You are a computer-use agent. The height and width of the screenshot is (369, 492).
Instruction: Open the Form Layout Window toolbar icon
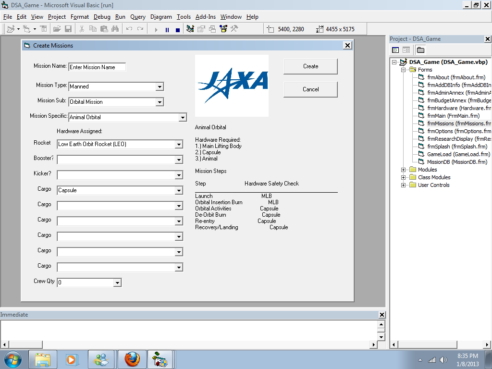click(212, 29)
